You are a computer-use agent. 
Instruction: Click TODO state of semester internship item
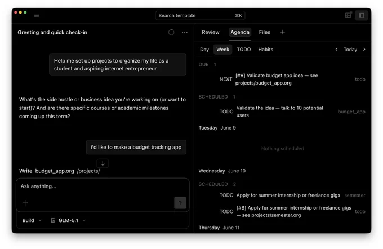(226, 195)
